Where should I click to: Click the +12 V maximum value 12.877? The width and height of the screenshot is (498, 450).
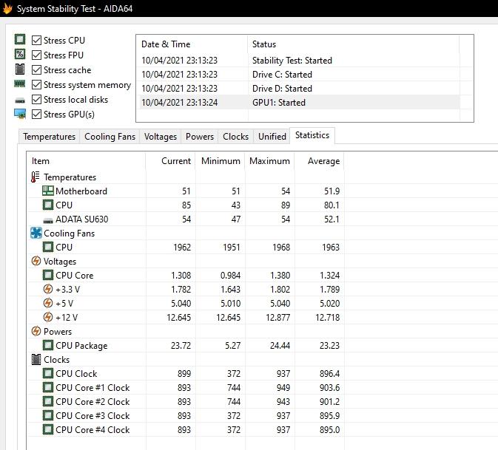(x=278, y=318)
